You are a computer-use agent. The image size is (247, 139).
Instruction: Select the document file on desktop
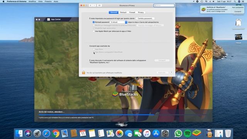[x=239, y=22]
